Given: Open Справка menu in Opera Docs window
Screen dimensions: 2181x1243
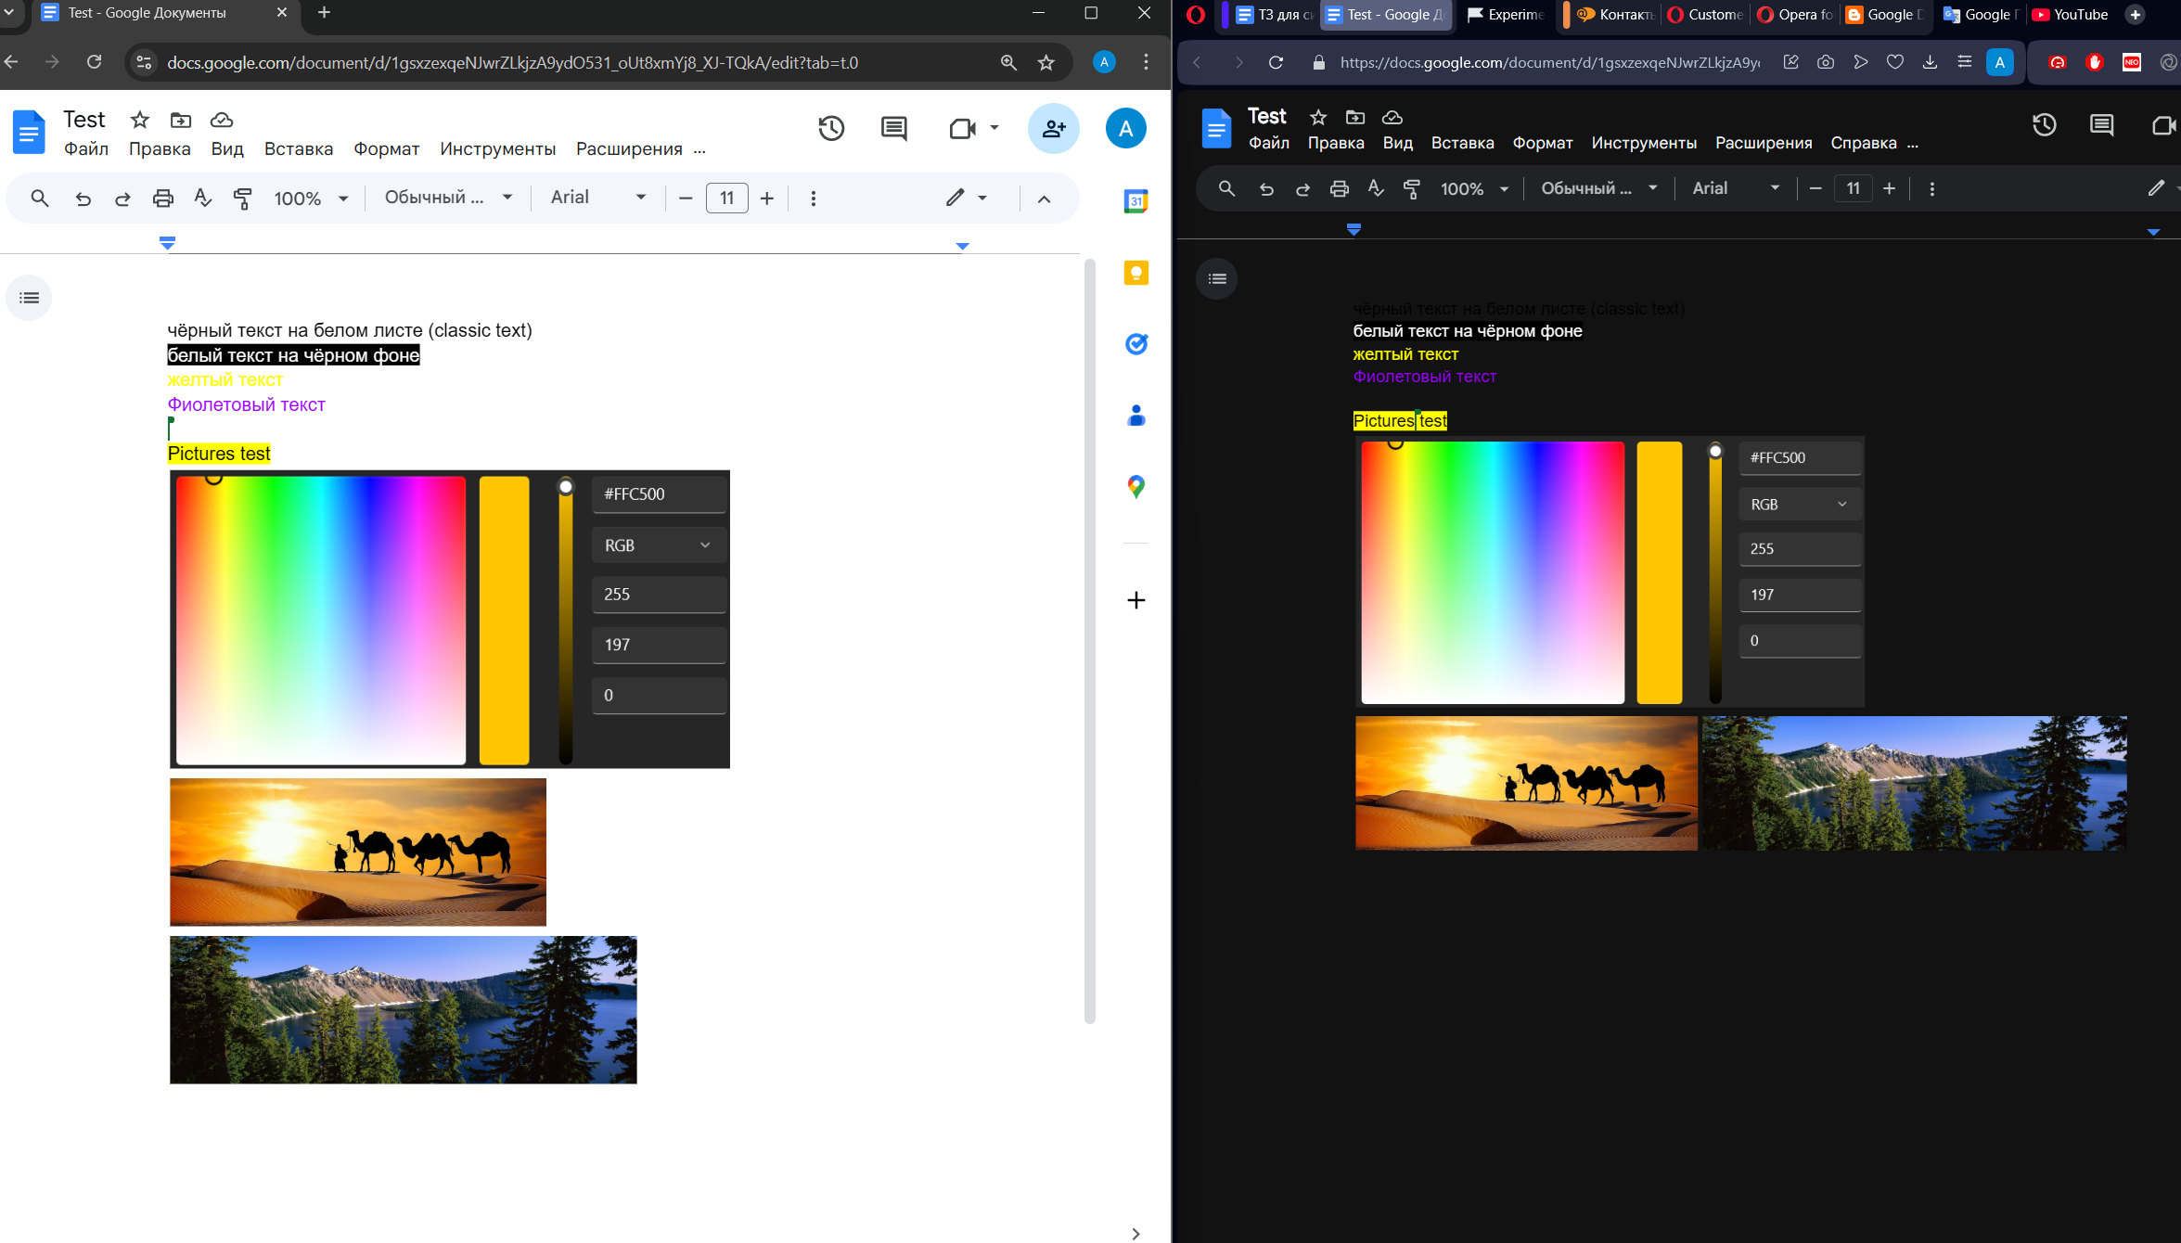Looking at the screenshot, I should point(1863,143).
